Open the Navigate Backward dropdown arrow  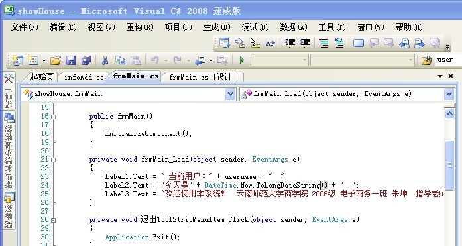(211, 61)
